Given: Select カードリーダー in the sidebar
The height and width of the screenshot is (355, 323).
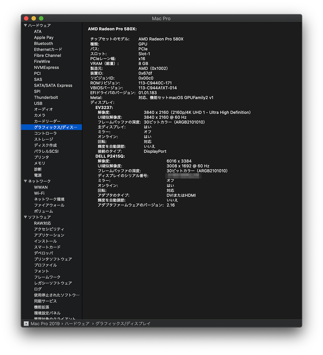Looking at the screenshot, I should coord(47,121).
